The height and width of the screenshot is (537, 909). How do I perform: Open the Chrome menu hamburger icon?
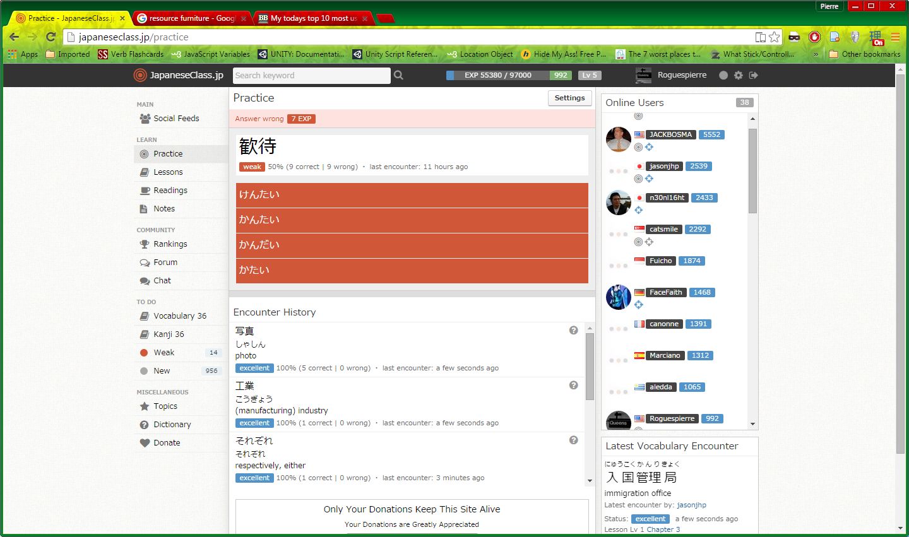[895, 37]
